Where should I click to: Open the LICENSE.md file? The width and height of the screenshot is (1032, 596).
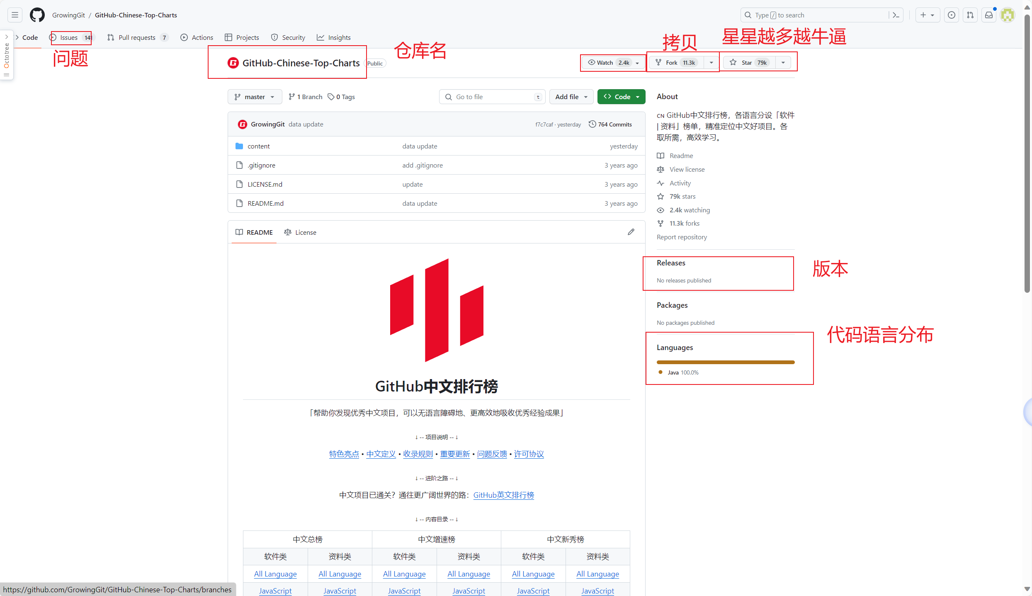click(265, 184)
